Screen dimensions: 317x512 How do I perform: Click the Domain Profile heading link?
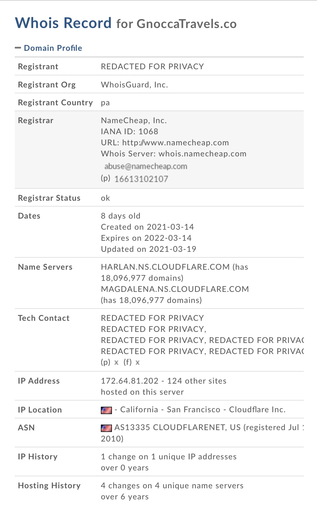pos(53,48)
